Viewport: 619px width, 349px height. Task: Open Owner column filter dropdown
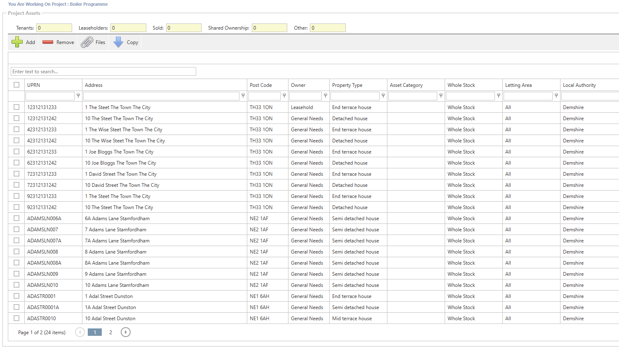[326, 95]
